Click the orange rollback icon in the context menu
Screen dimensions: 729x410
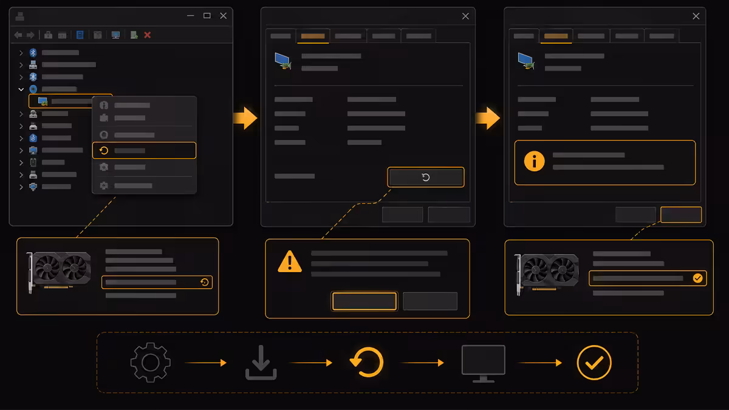point(104,151)
